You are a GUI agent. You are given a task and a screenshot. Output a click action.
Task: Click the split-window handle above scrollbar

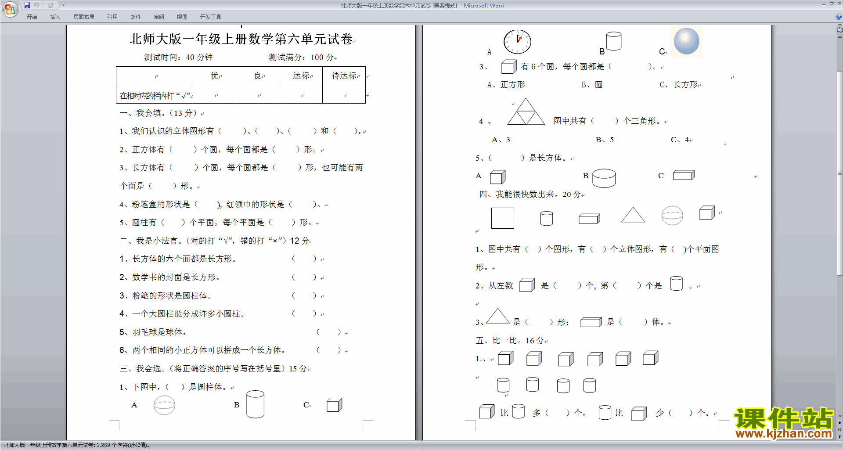(839, 25)
